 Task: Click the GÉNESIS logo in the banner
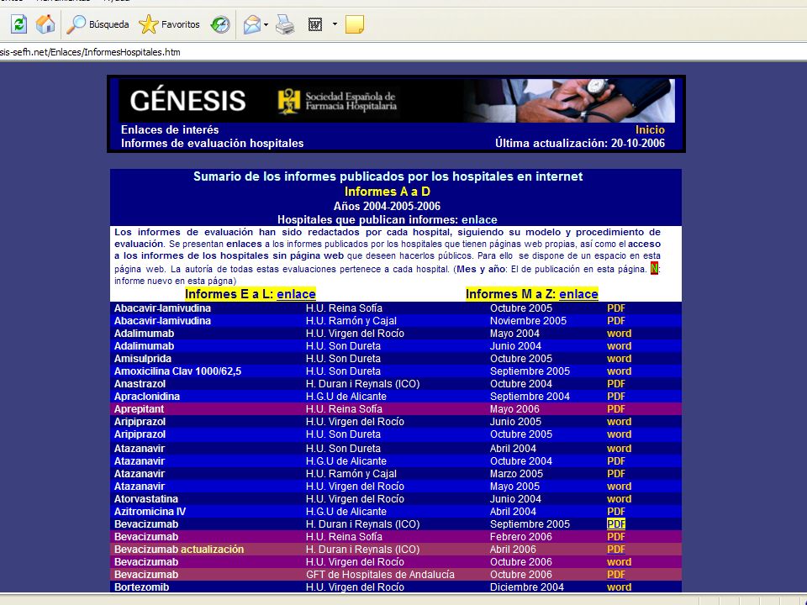click(x=187, y=100)
